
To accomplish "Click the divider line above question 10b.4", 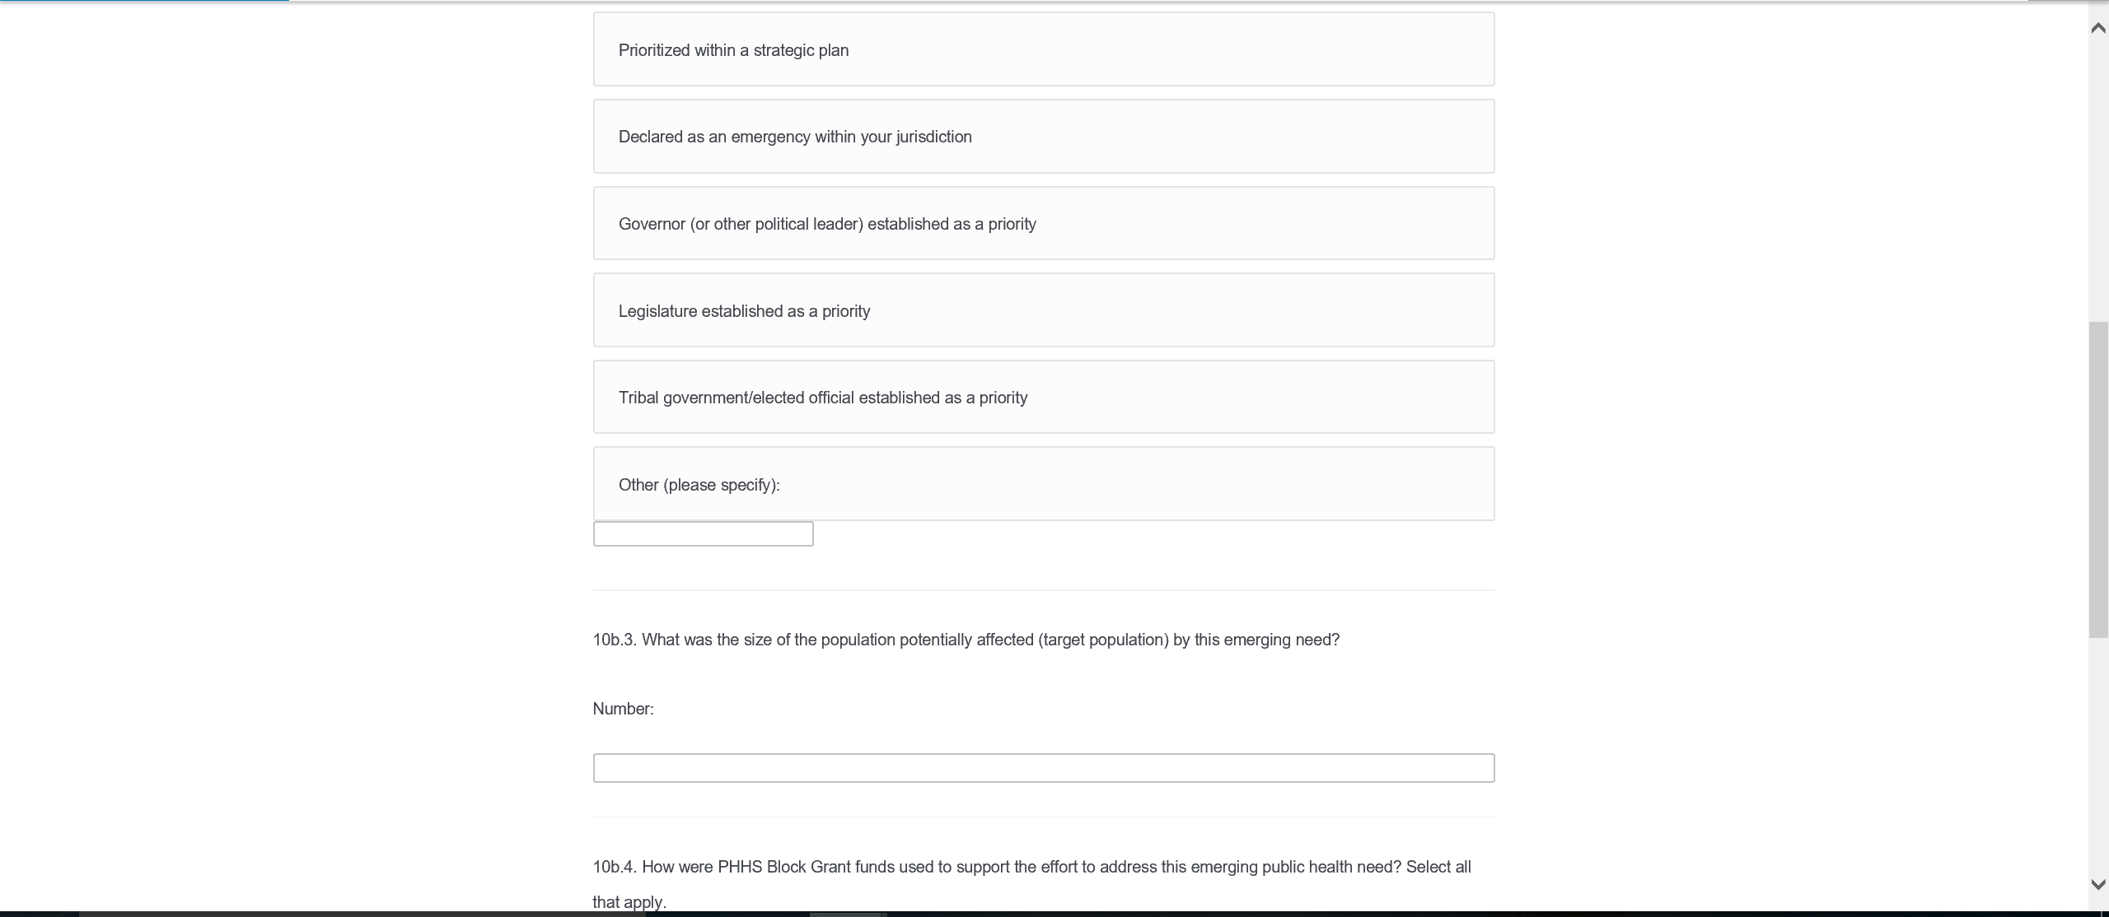I will click(x=1043, y=817).
